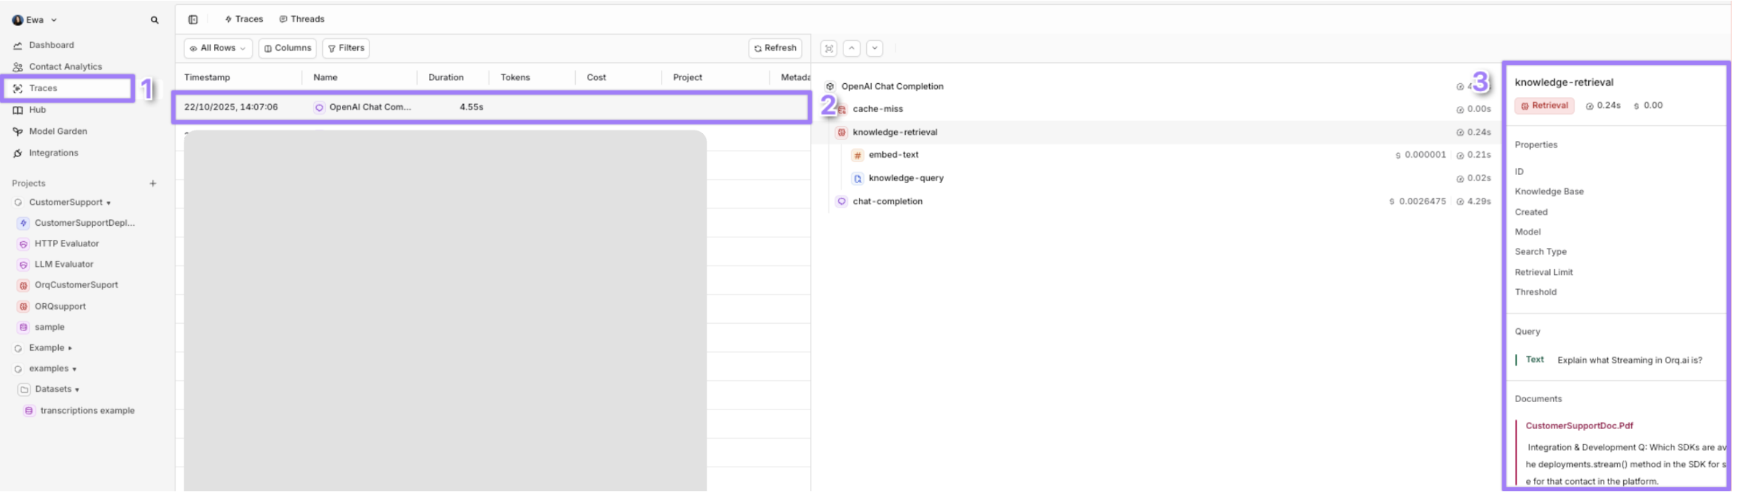The height and width of the screenshot is (497, 1740).
Task: Select the OpenAI Chat Com... trace row
Action: [492, 107]
